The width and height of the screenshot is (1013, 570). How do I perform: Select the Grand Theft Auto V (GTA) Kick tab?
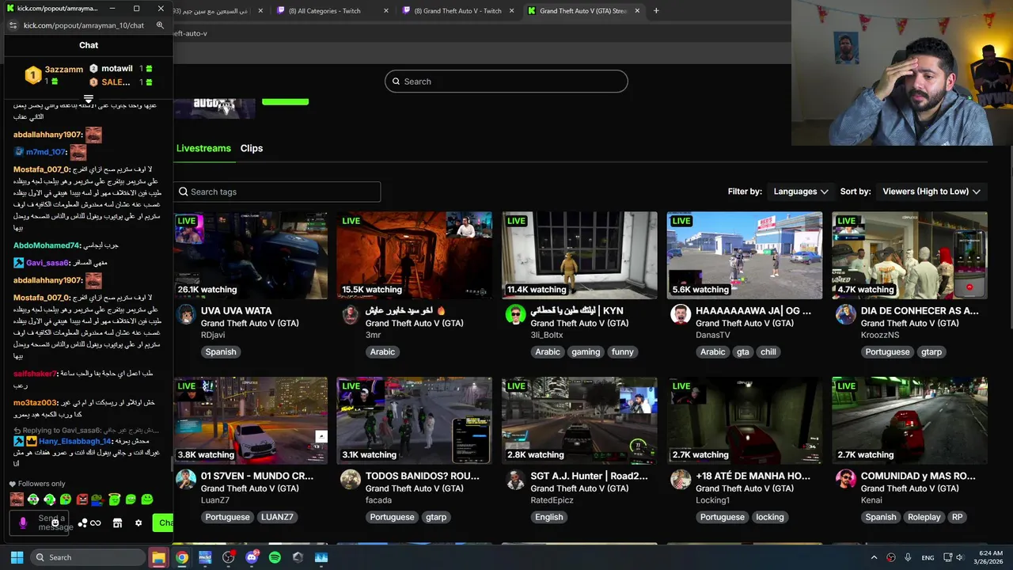pyautogui.click(x=582, y=11)
